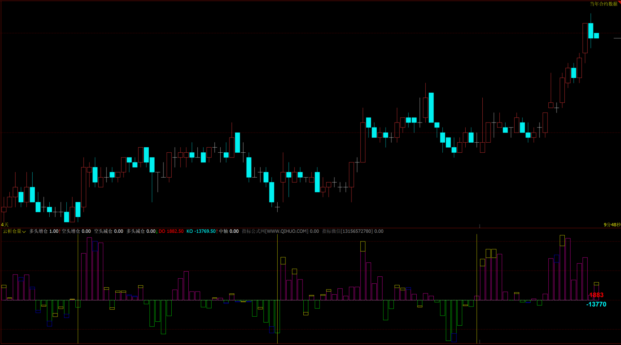The width and height of the screenshot is (621, 345).
Task: Click the cyan KO -13769.50 readout
Action: [201, 231]
